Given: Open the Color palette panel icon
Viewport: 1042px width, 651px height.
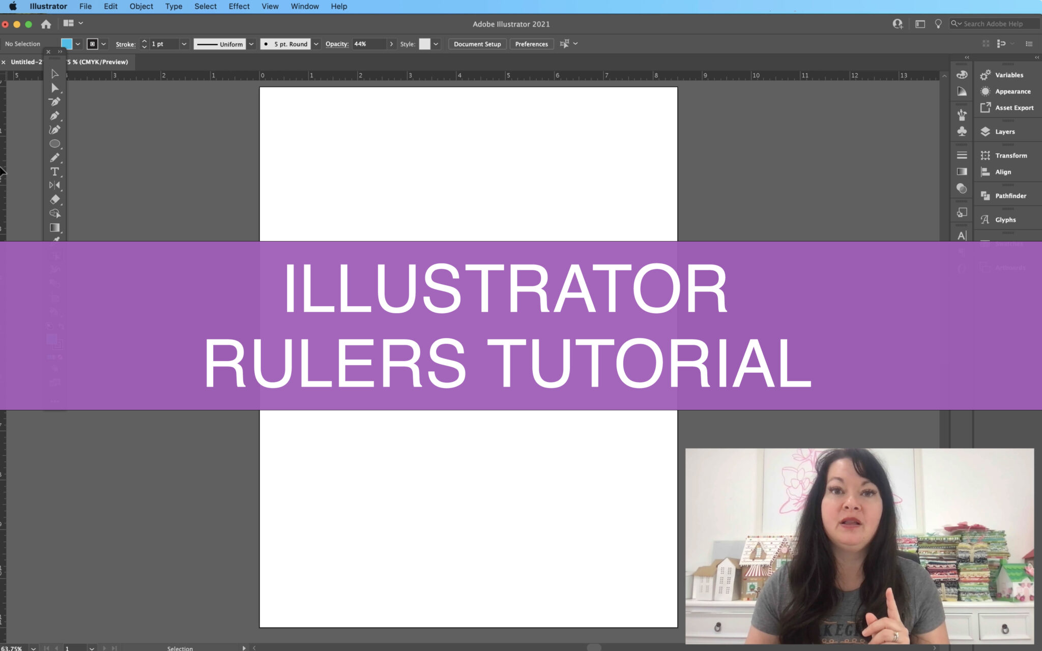Looking at the screenshot, I should 962,75.
